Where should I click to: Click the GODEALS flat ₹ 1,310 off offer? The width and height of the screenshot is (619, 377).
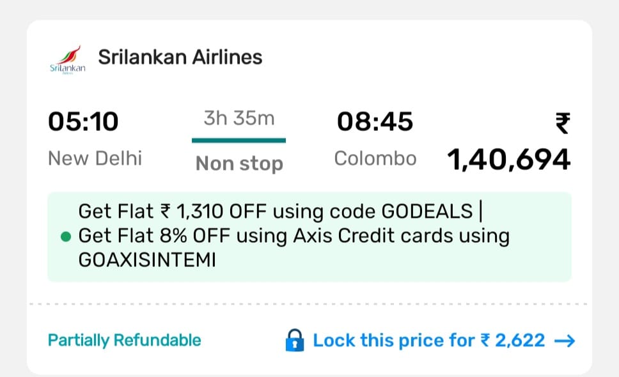[275, 210]
